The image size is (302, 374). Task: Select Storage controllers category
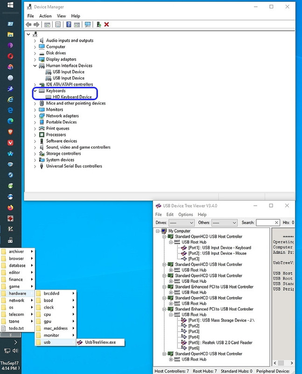point(63,154)
